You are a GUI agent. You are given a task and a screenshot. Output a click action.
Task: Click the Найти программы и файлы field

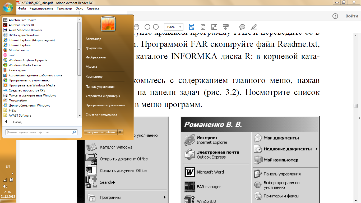tap(41, 132)
